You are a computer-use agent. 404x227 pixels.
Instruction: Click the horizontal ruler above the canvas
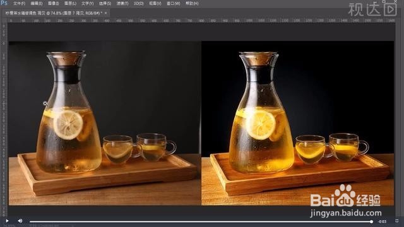tap(201, 20)
